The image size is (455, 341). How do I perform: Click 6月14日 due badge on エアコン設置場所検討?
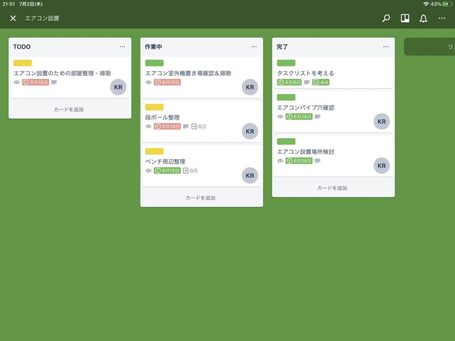coord(299,161)
